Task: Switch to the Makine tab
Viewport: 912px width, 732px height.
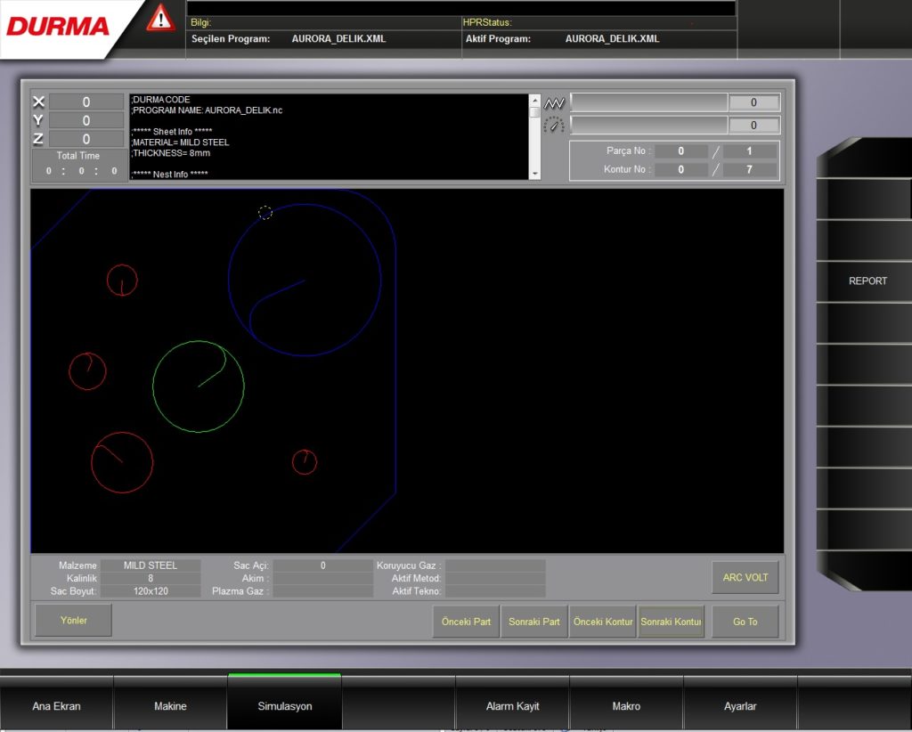Action: click(x=170, y=706)
